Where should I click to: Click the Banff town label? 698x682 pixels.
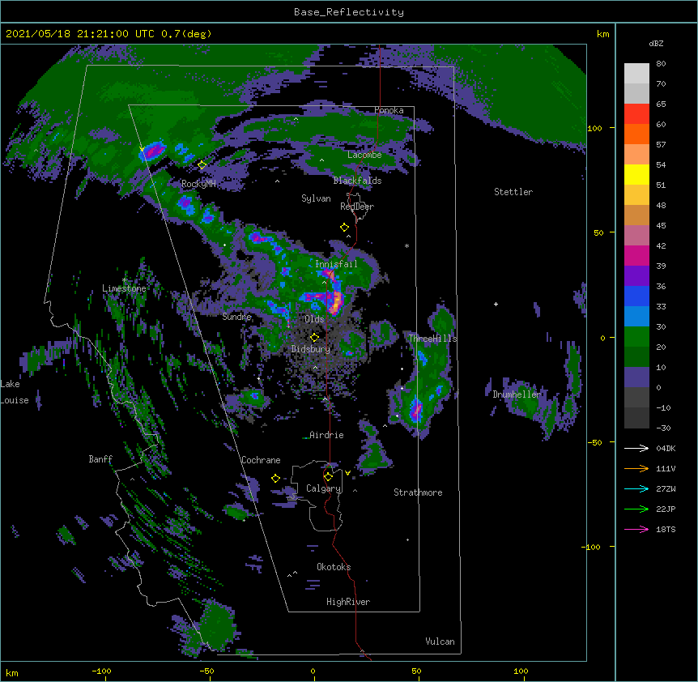(100, 459)
